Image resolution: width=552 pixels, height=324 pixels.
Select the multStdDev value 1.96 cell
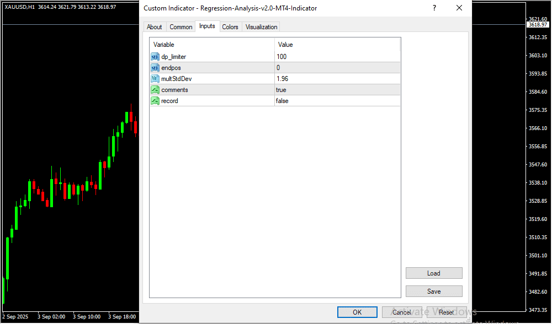click(x=337, y=79)
